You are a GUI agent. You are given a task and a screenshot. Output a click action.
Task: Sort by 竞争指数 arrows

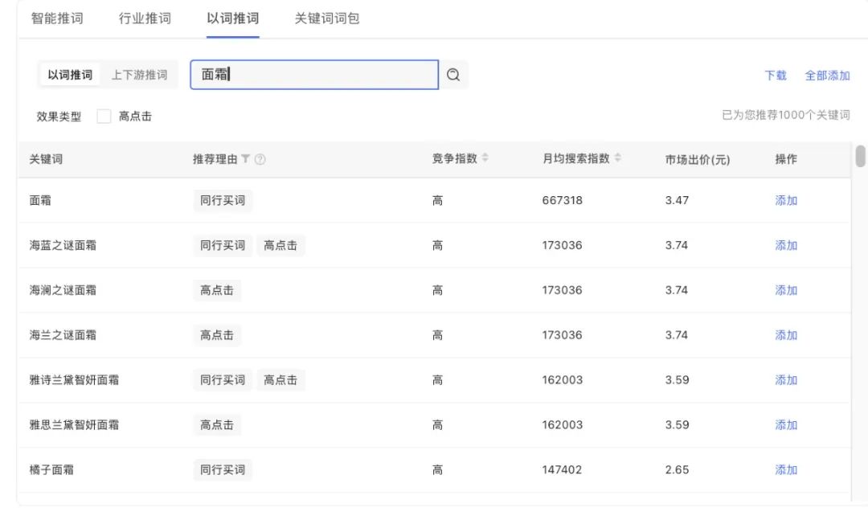point(485,158)
